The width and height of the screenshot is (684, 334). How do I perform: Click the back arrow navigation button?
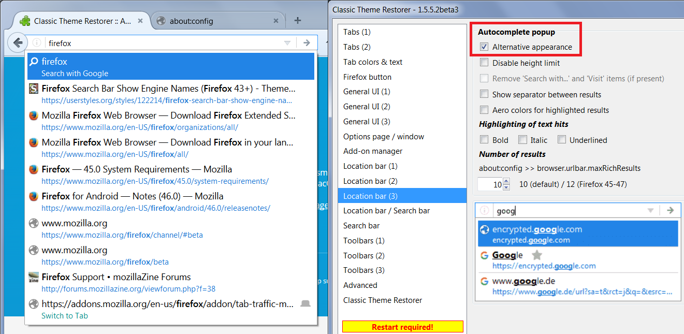point(17,42)
